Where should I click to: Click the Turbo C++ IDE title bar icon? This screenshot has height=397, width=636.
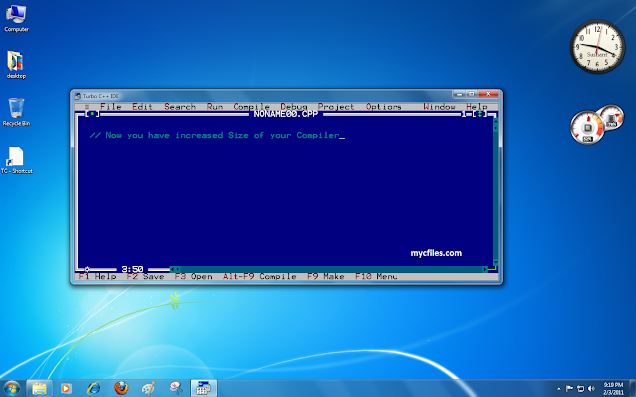coord(78,96)
